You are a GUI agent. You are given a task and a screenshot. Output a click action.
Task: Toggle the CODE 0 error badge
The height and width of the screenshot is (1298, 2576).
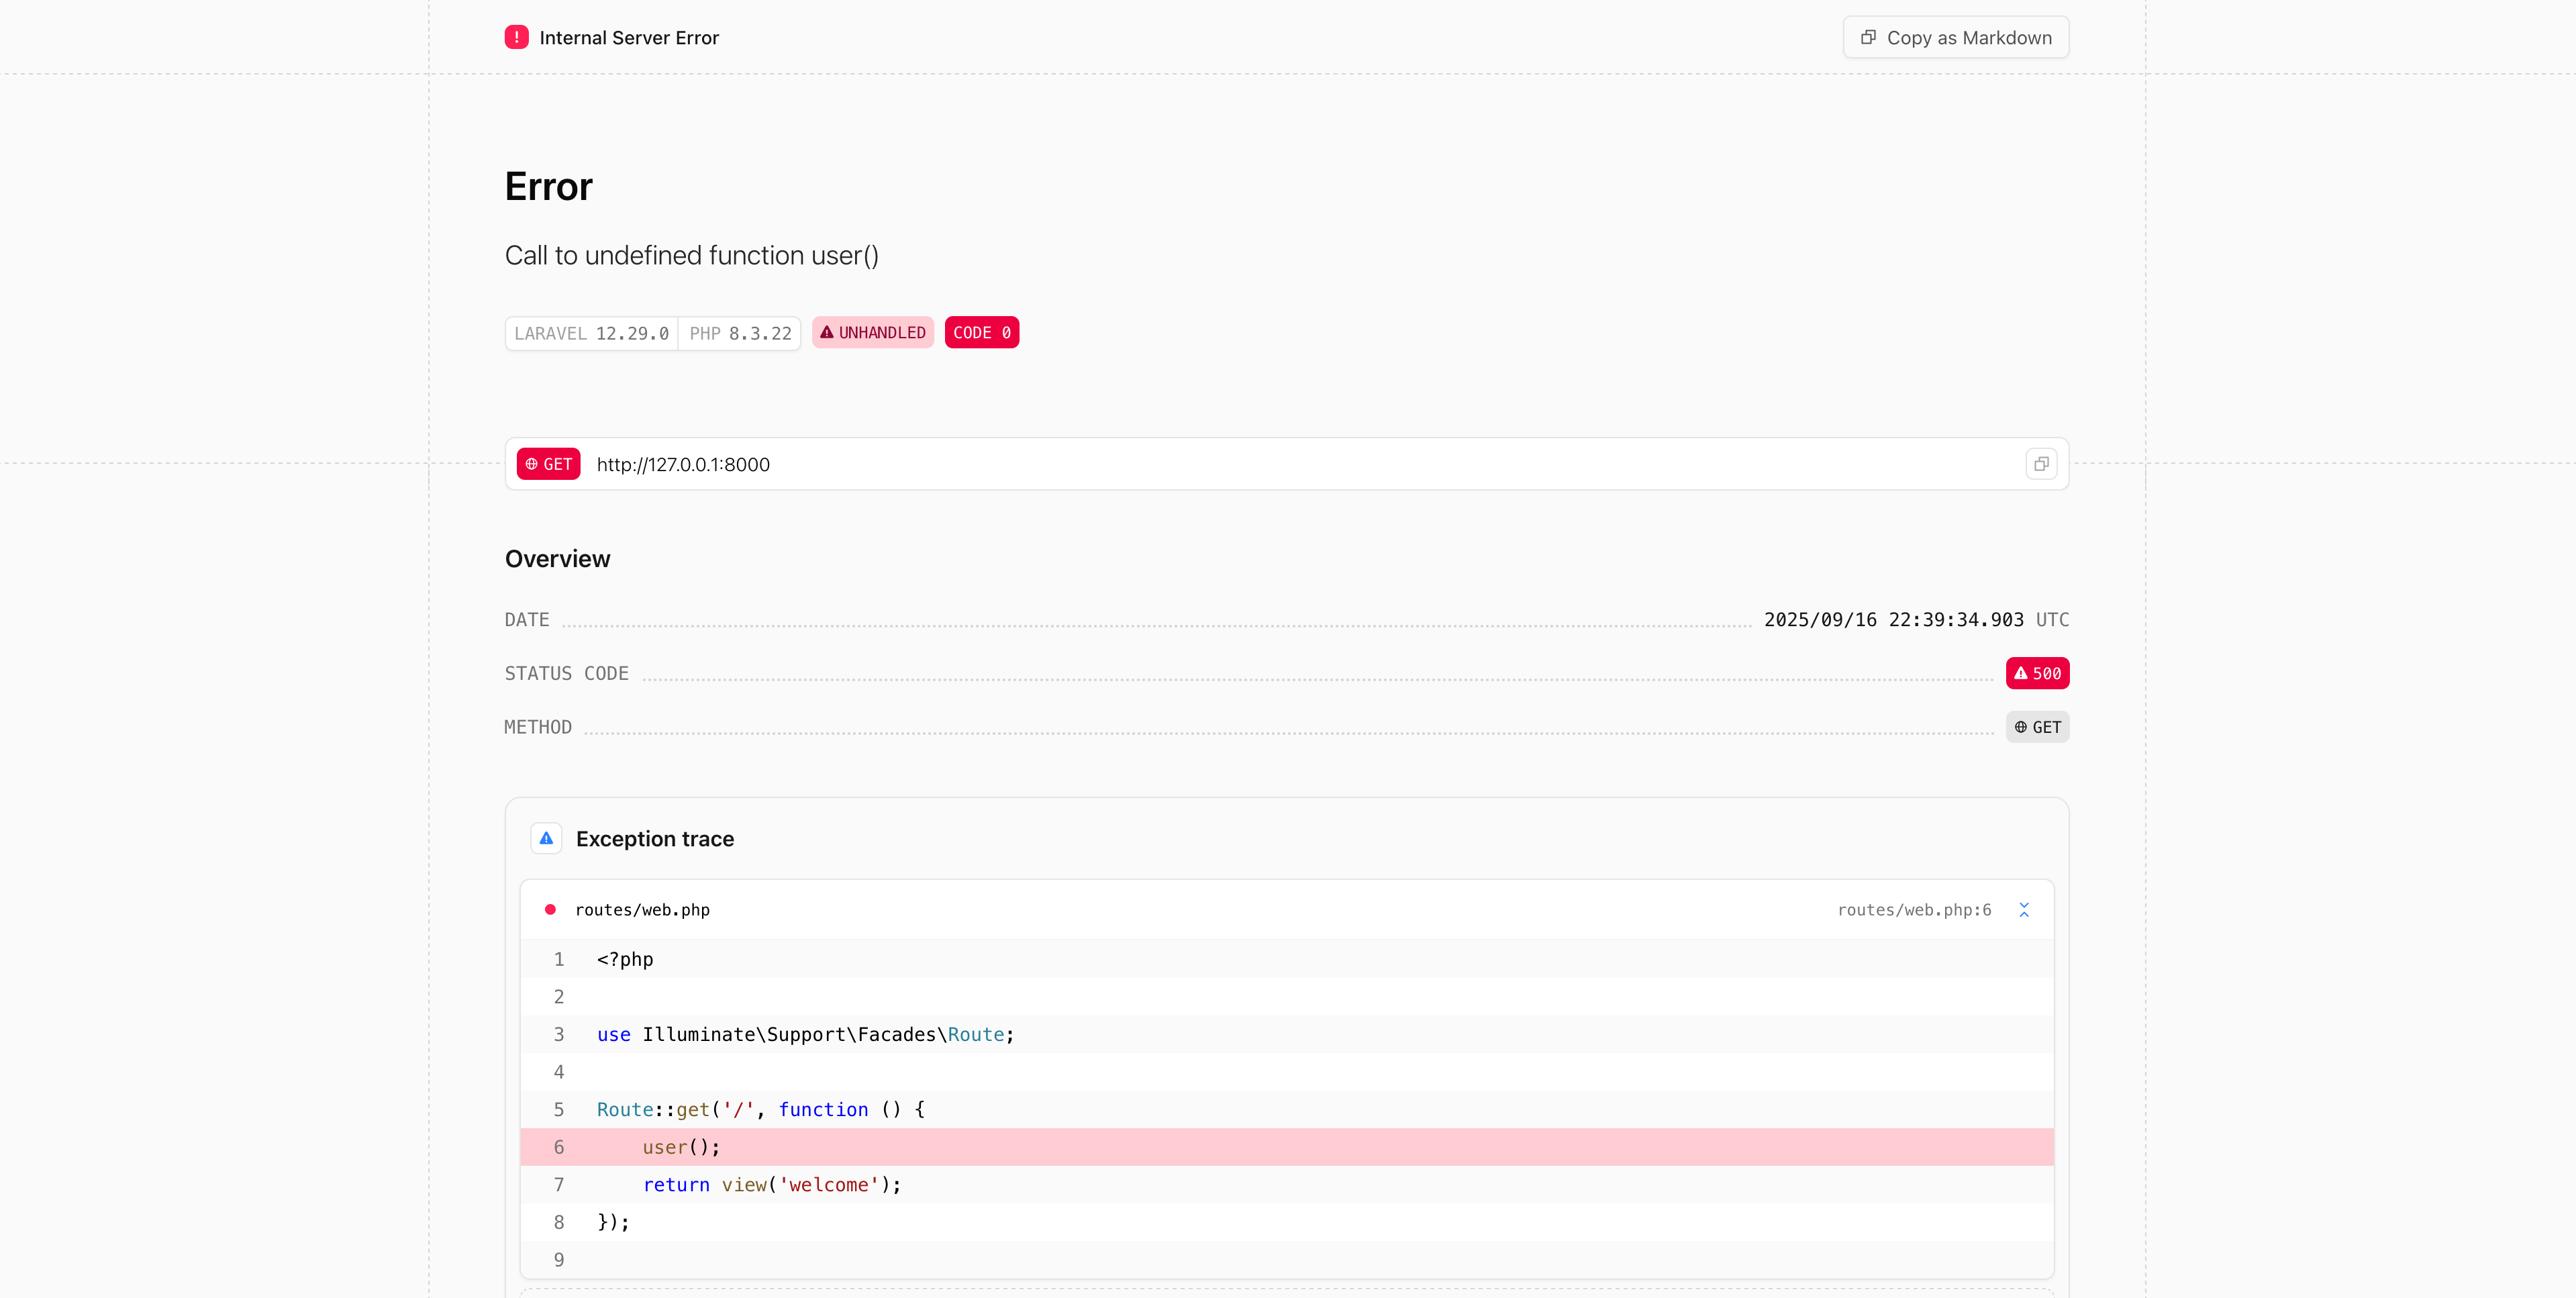(x=981, y=332)
